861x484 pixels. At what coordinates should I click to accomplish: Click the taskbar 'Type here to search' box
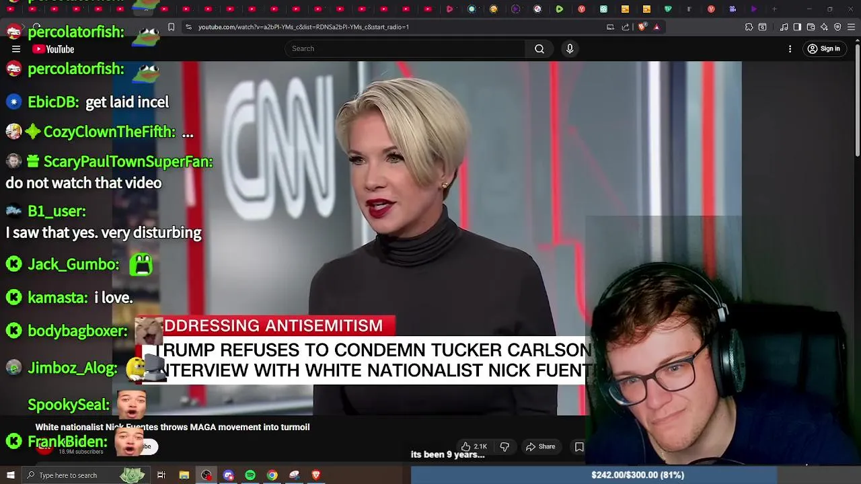tap(87, 475)
